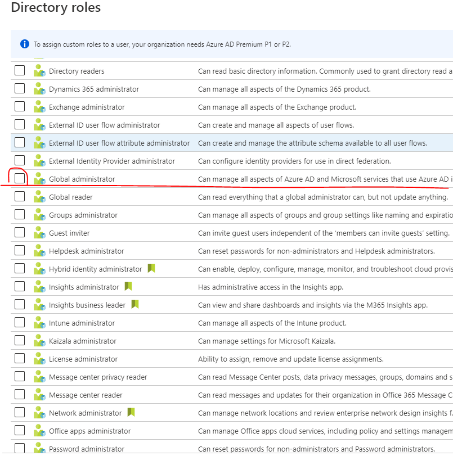Click the green preview badge beside Hybrid identity administrator
This screenshot has height=460, width=453.
click(x=151, y=269)
